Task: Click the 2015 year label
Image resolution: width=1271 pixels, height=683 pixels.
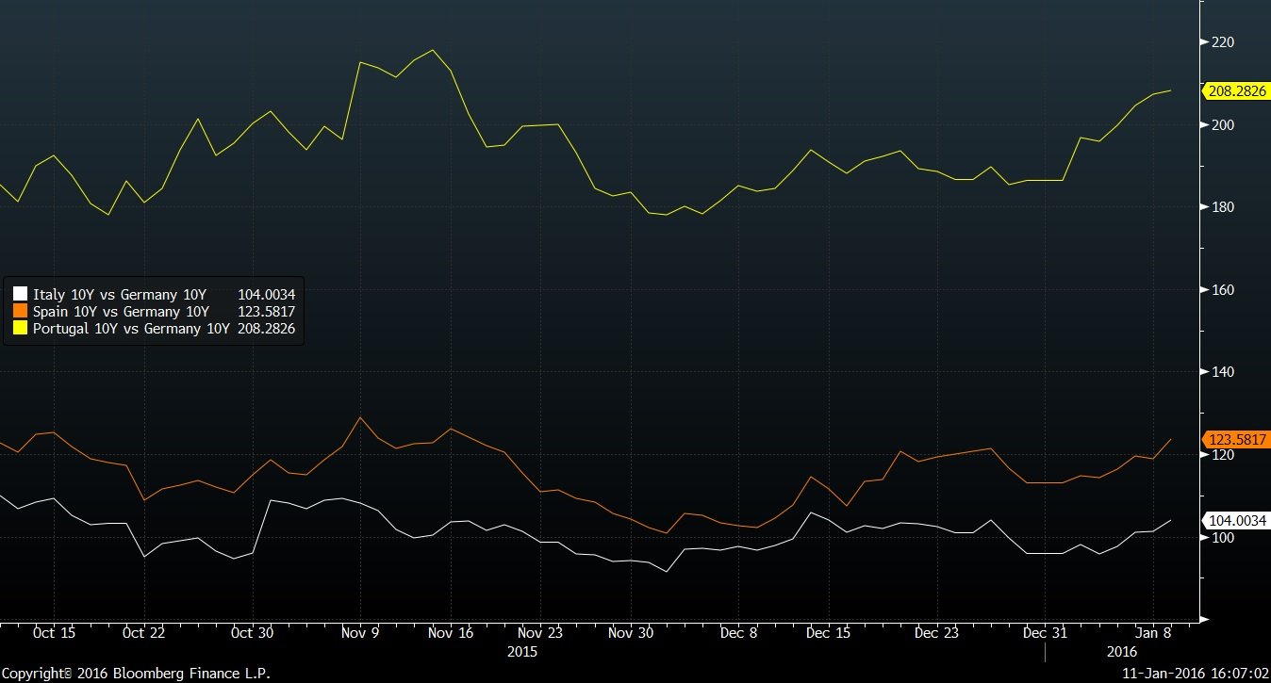Action: [x=522, y=651]
